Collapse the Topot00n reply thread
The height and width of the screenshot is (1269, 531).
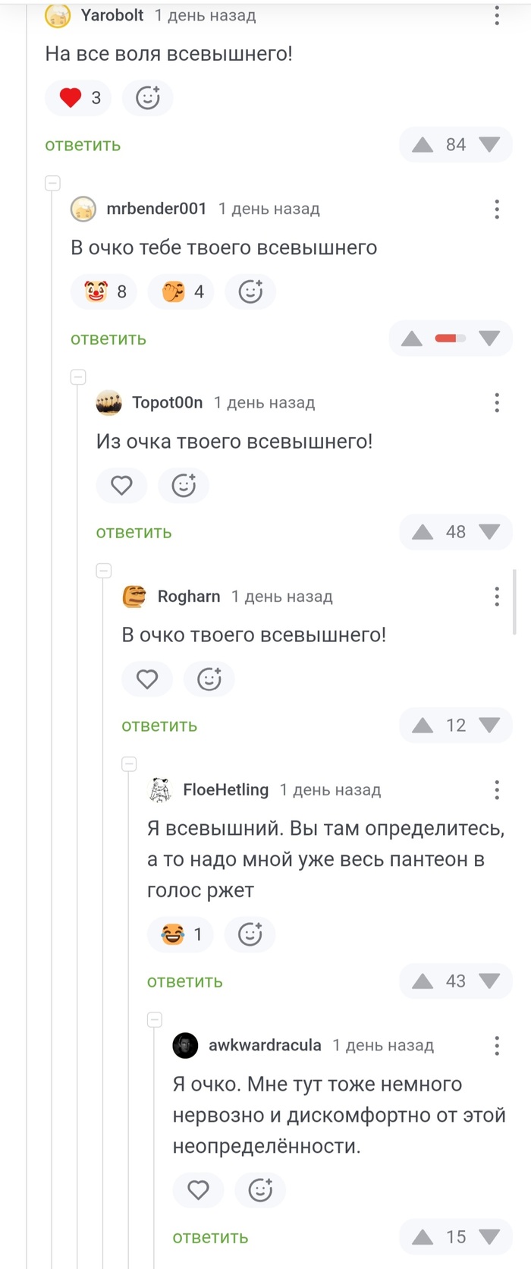[x=78, y=377]
